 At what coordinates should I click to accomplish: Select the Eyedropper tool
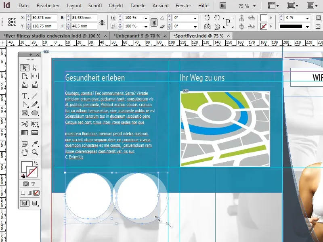35,144
